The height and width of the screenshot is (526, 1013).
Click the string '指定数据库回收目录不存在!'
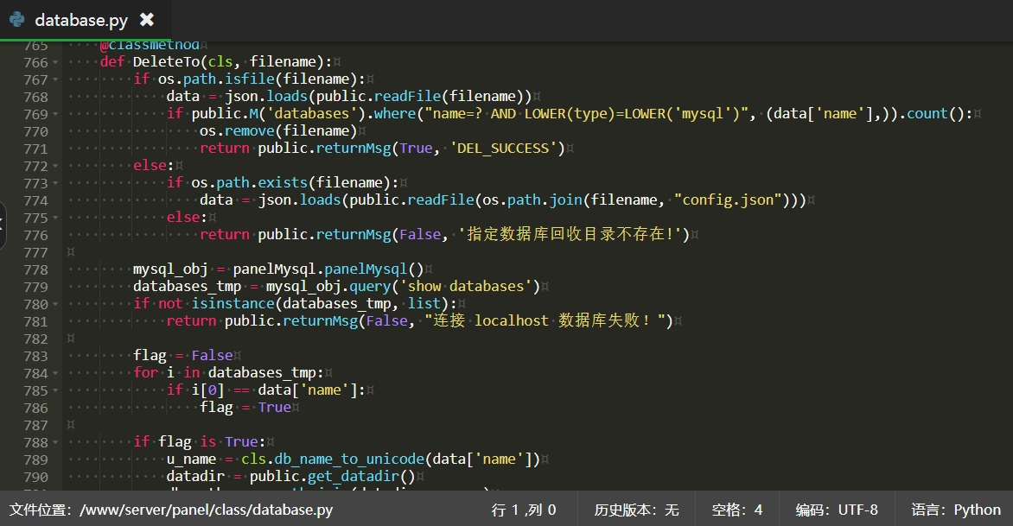click(x=570, y=234)
